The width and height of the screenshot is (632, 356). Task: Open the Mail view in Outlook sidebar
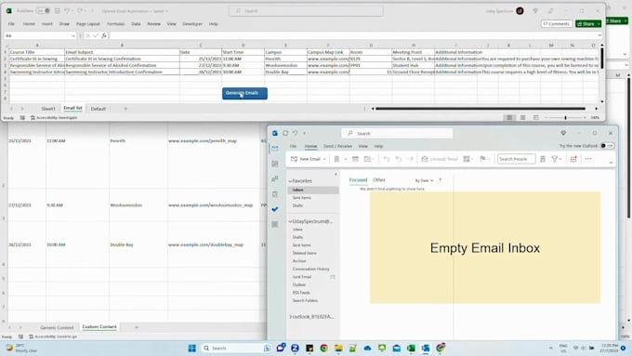[275, 149]
